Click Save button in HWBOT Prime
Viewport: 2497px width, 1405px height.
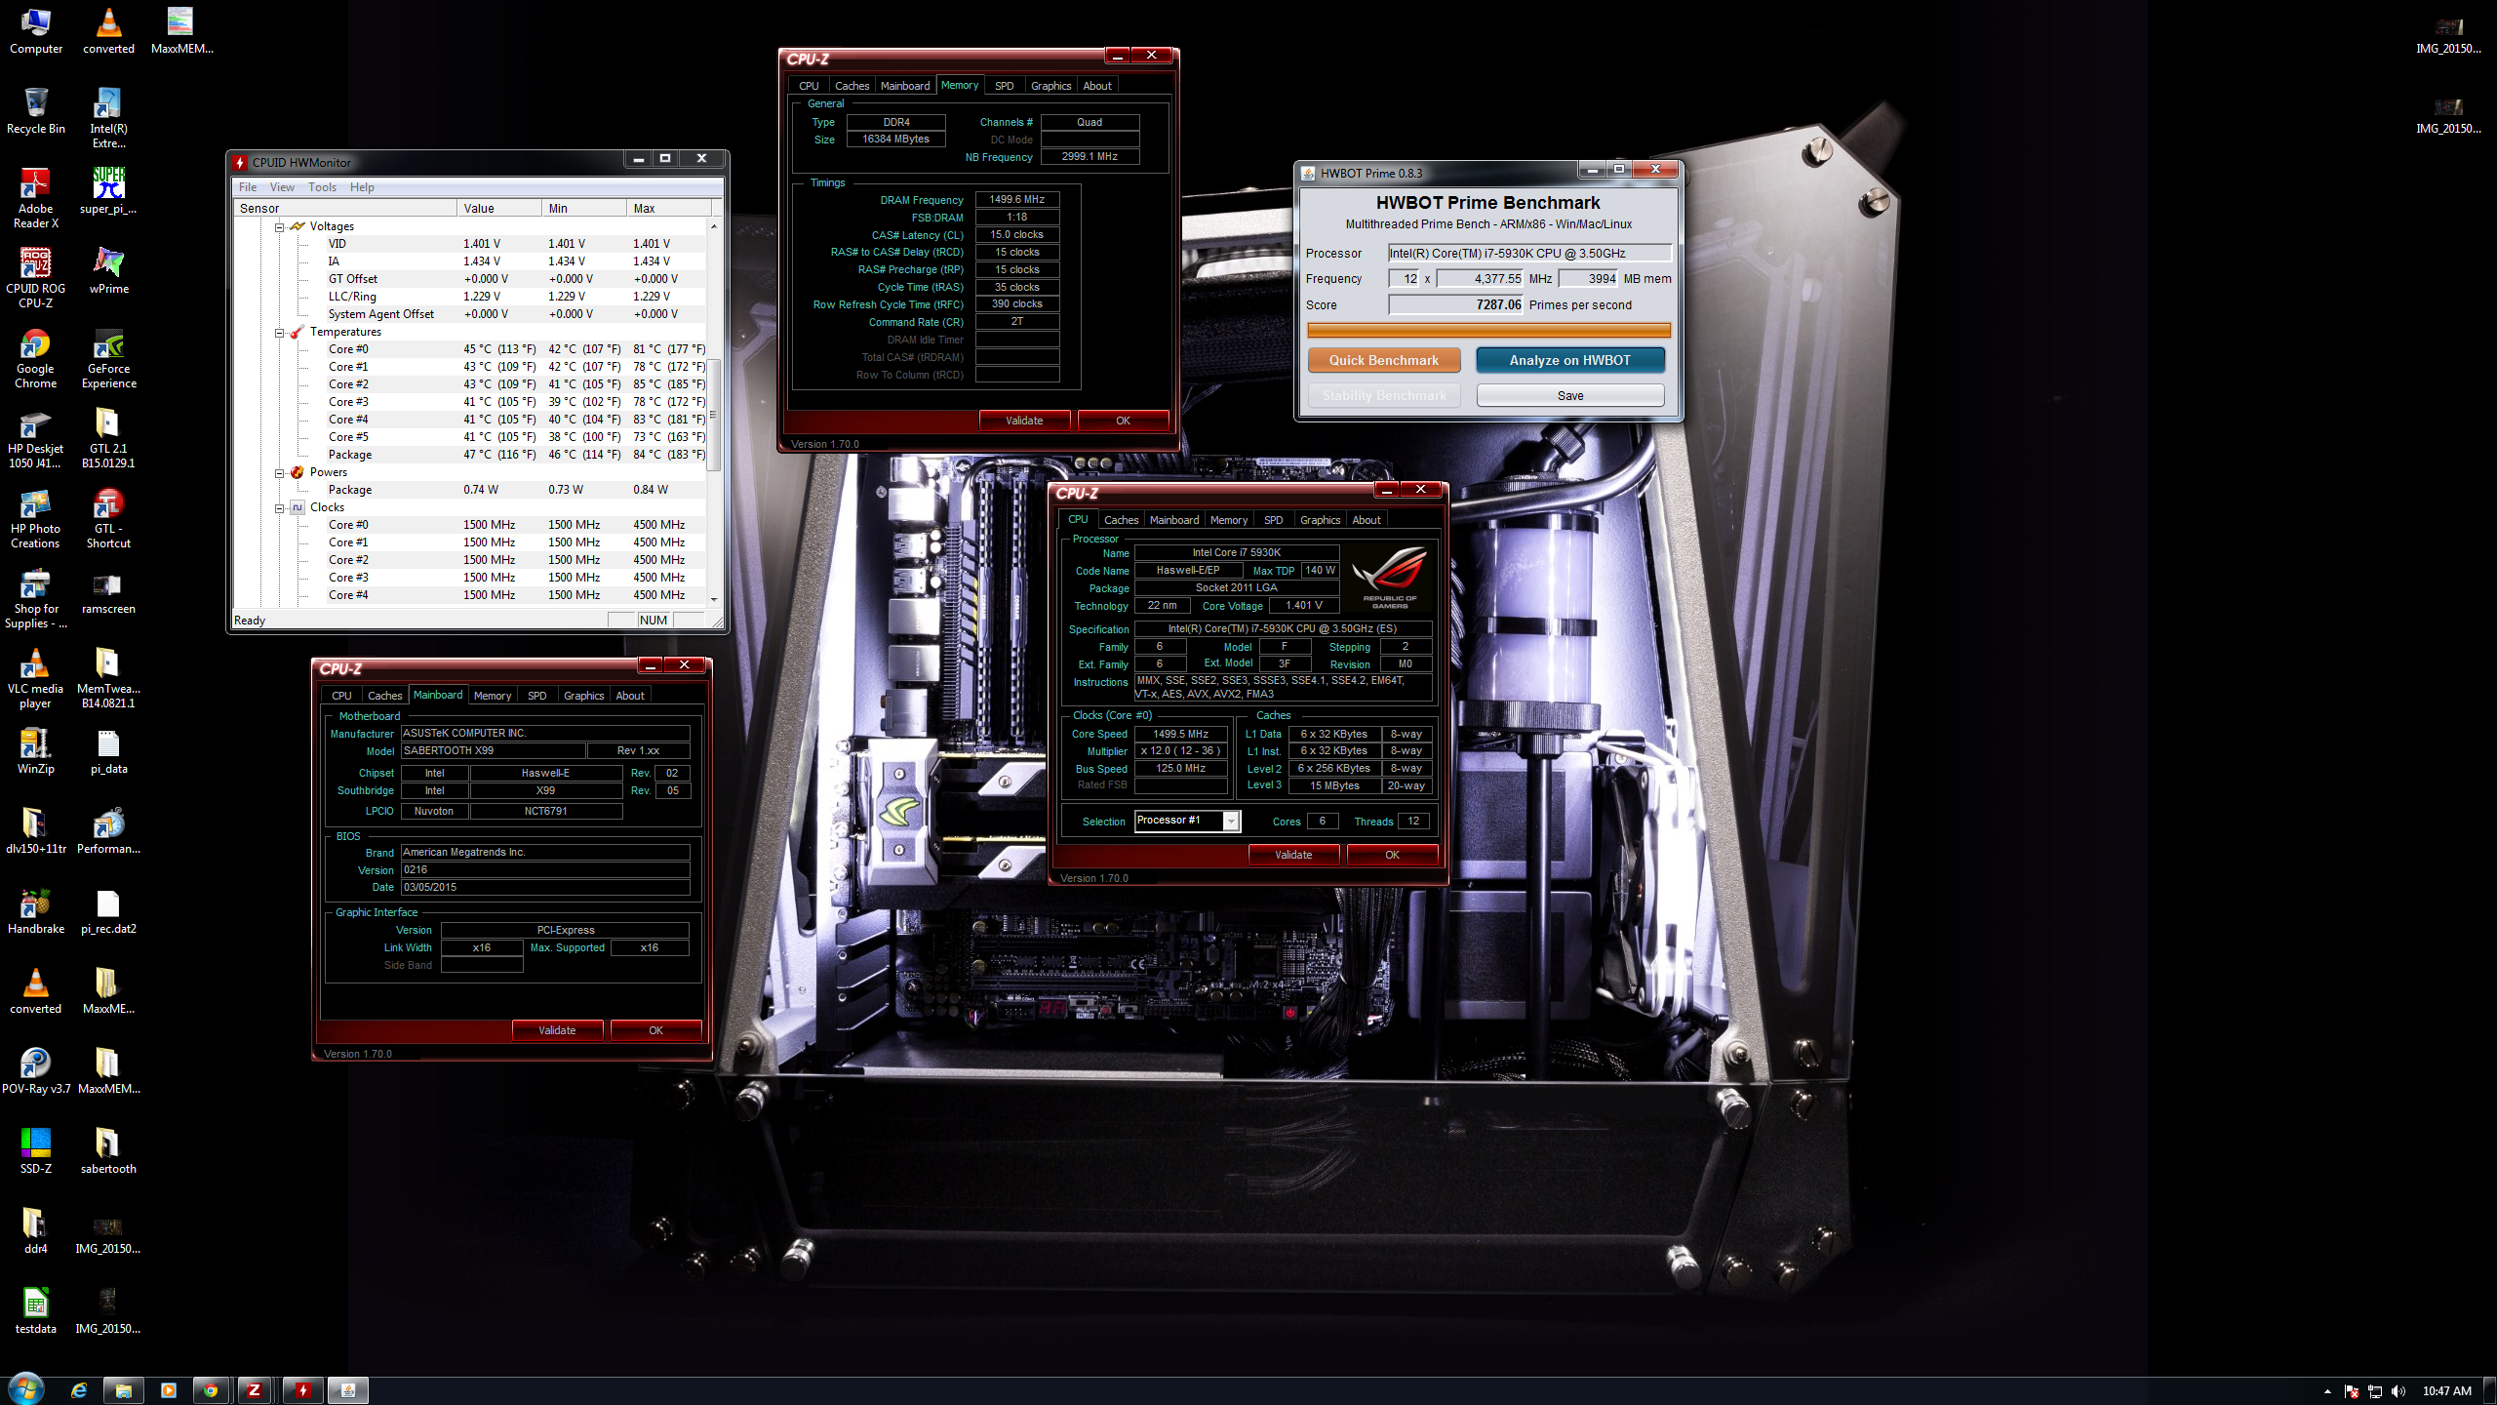coord(1569,395)
